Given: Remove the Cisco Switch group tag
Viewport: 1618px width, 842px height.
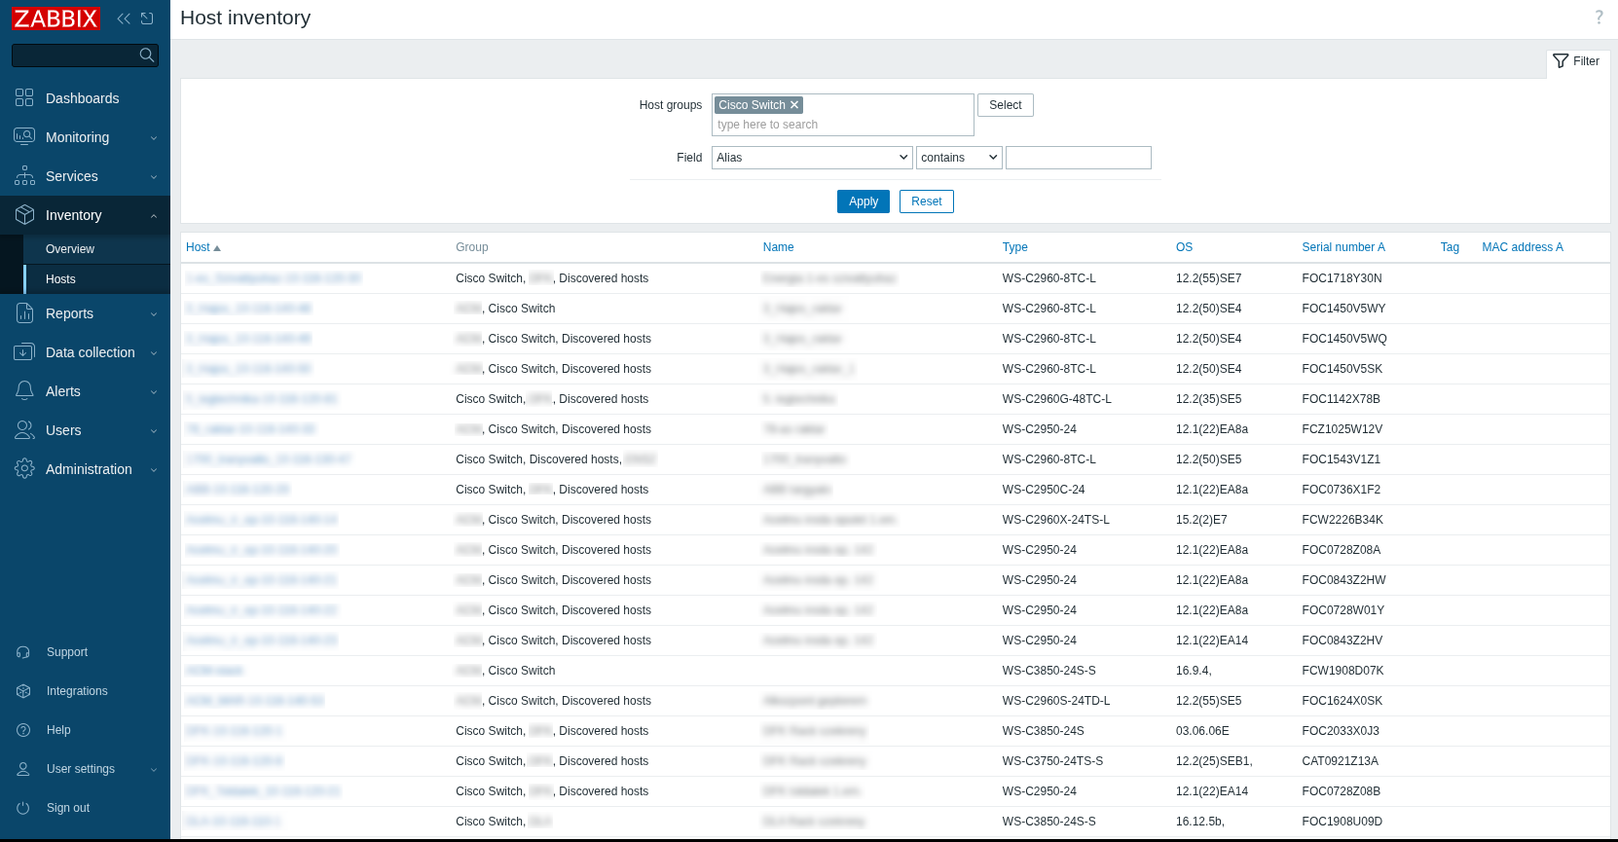Looking at the screenshot, I should pos(794,105).
